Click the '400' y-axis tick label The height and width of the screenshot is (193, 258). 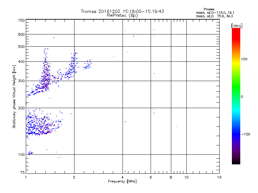21,62
